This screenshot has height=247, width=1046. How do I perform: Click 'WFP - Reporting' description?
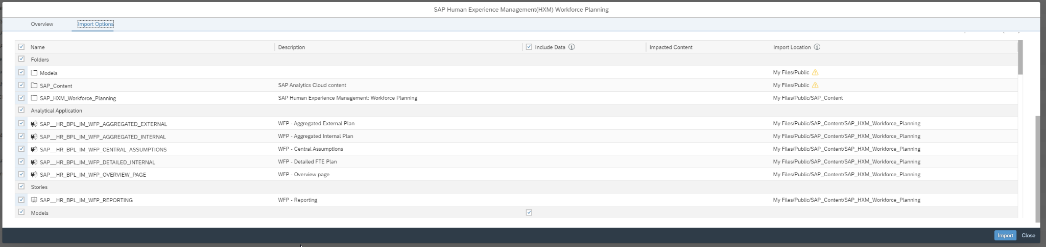tap(298, 200)
